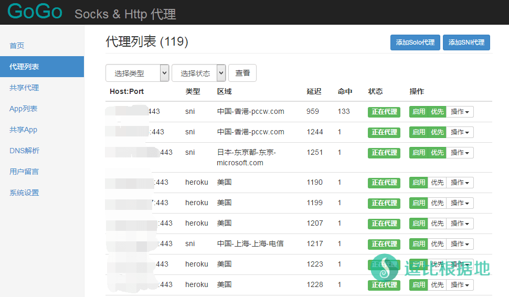Open App列表 sidebar page
Viewport: 509px width, 297px height.
(x=23, y=109)
